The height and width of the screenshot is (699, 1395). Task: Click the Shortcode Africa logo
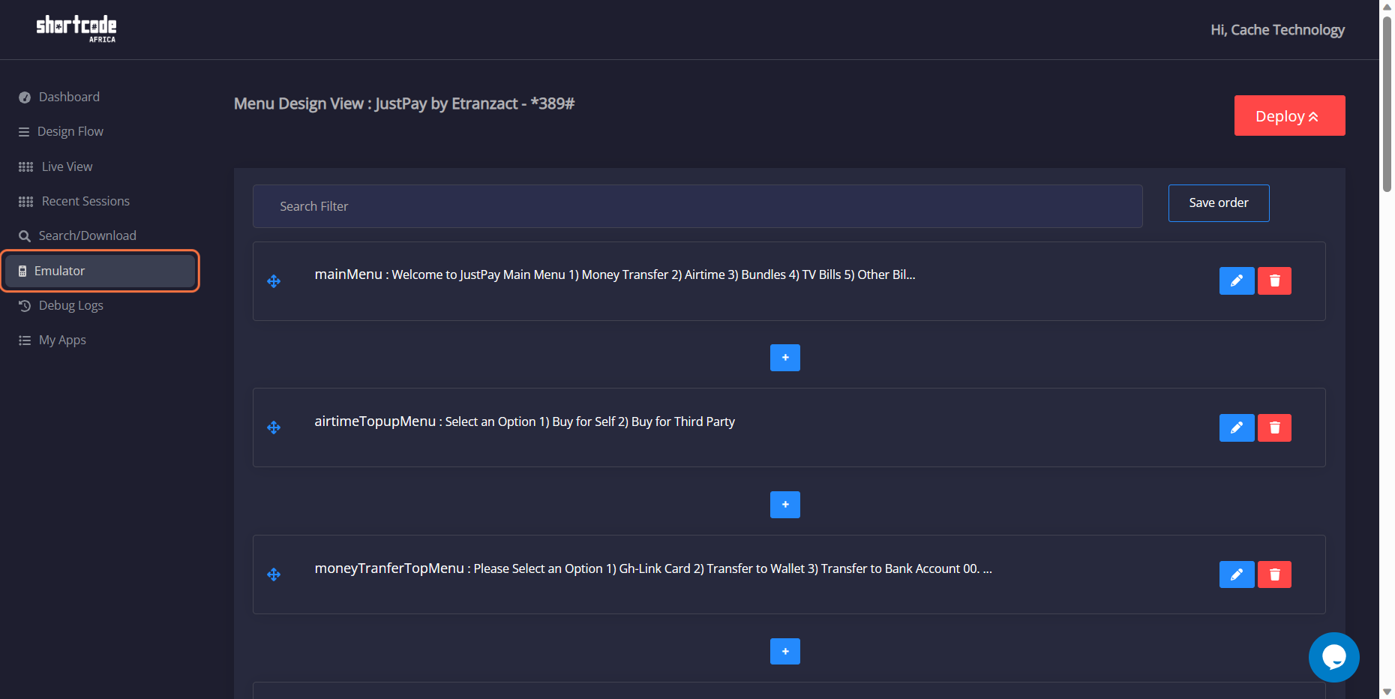pyautogui.click(x=76, y=29)
